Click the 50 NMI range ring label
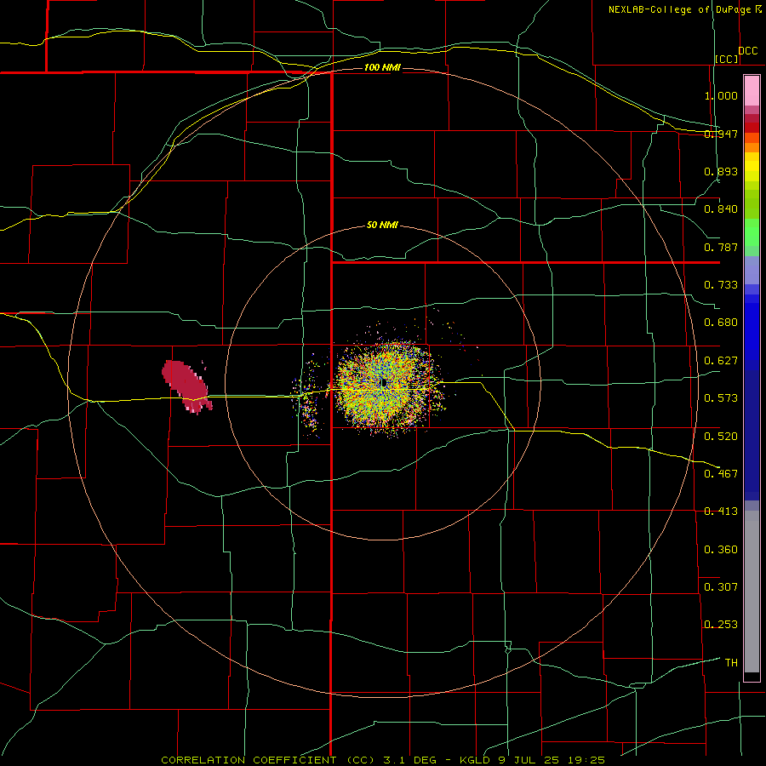 [x=382, y=225]
